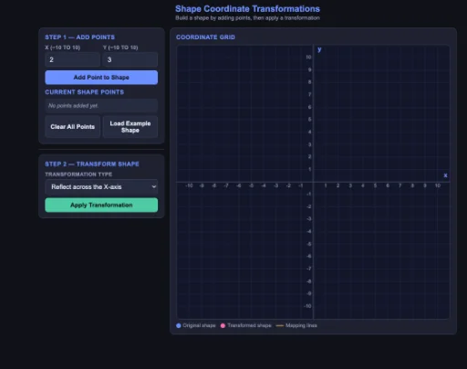467x369 pixels.
Task: Click the 'X (−10 to 10)' field label
Action: 63,47
